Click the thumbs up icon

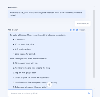click(x=71, y=30)
